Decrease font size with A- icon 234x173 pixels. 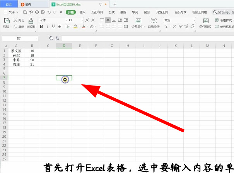[93, 20]
